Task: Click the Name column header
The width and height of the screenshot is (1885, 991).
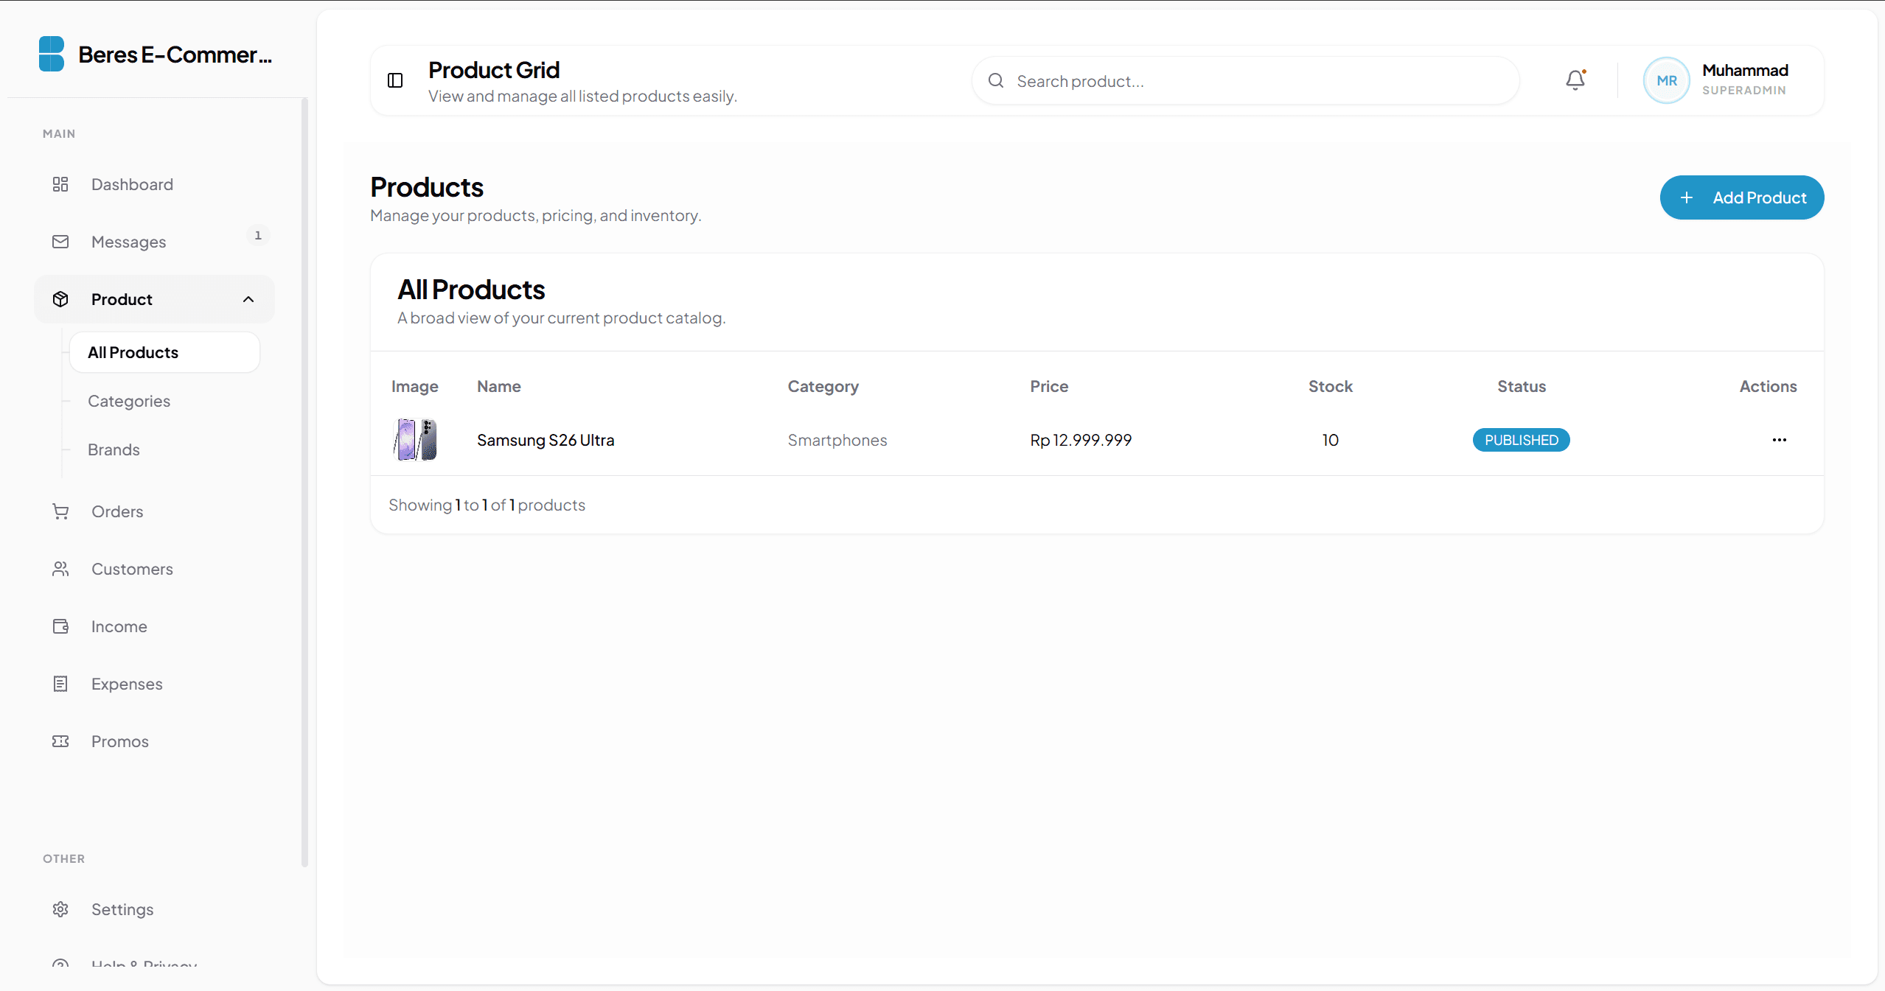Action: (499, 386)
